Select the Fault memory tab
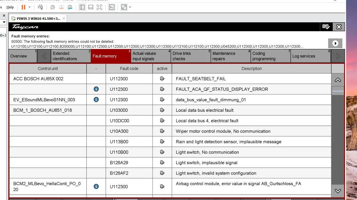The height and width of the screenshot is (200, 357). [111, 56]
